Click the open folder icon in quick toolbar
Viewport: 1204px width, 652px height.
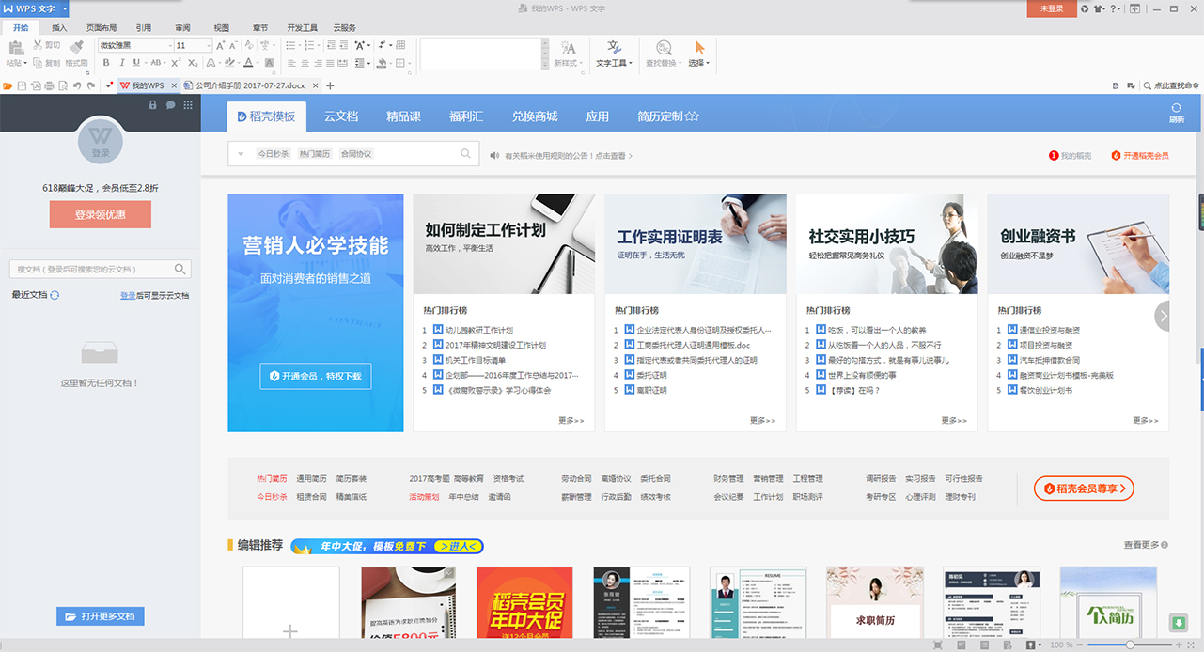click(8, 85)
